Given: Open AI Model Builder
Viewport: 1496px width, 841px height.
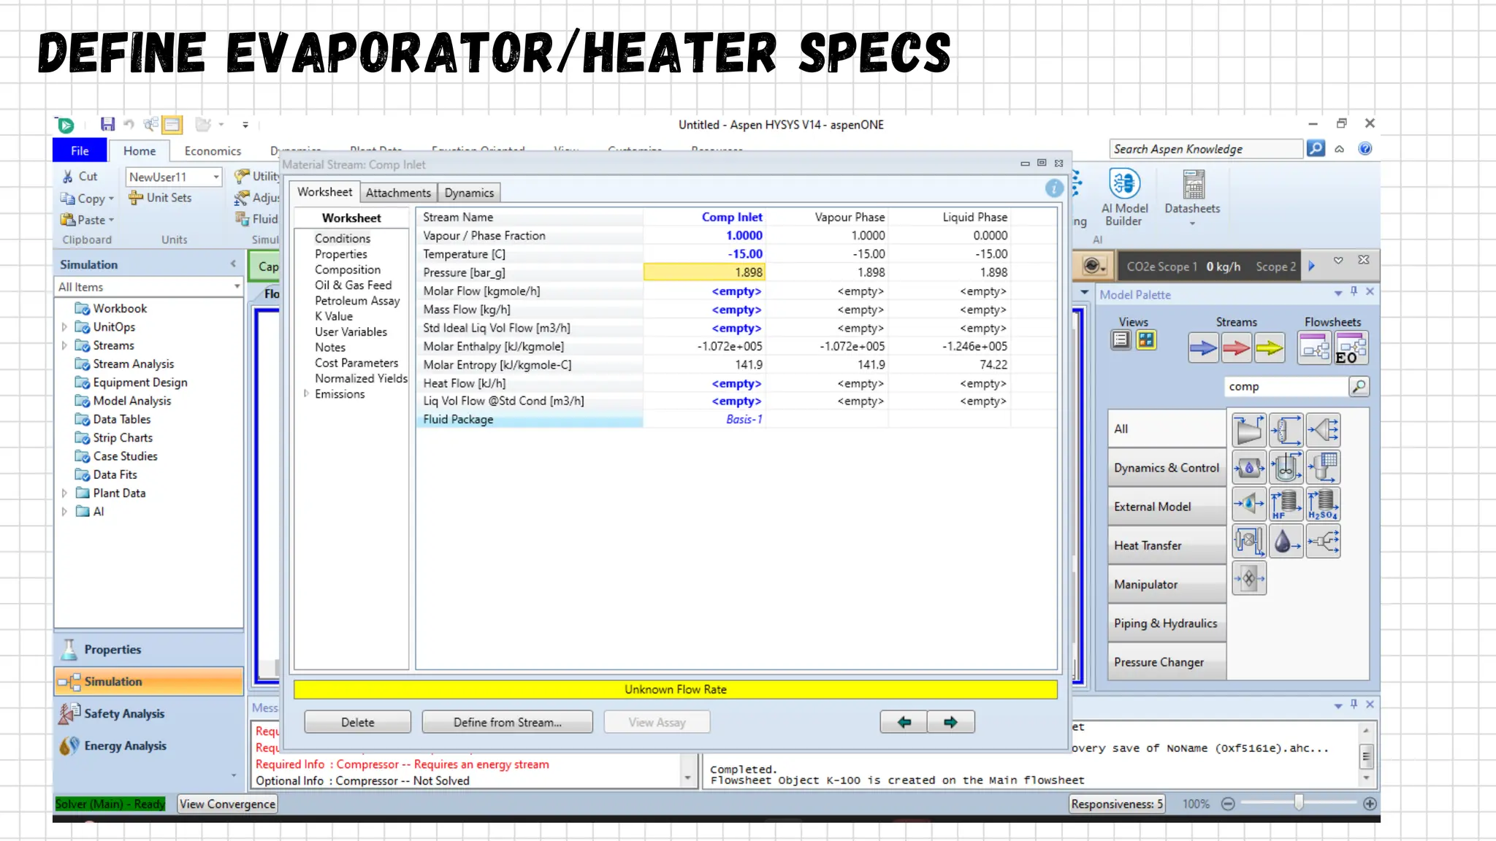Looking at the screenshot, I should pos(1124,198).
